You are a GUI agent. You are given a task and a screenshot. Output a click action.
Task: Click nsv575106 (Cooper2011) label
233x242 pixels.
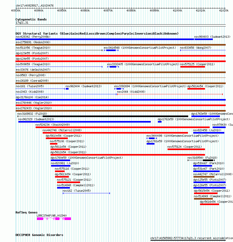pos(67,141)
